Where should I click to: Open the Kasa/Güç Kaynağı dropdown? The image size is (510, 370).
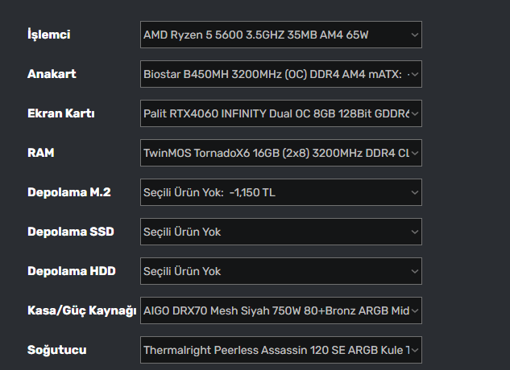[280, 310]
